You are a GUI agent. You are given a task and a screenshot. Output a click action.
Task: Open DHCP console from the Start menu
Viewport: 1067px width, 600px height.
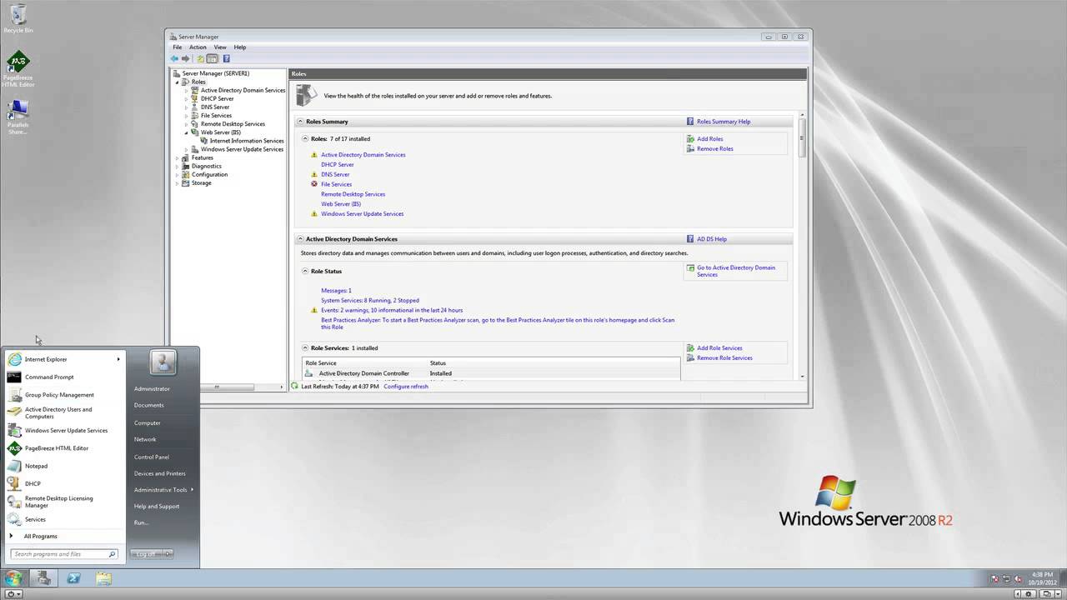[x=64, y=483]
